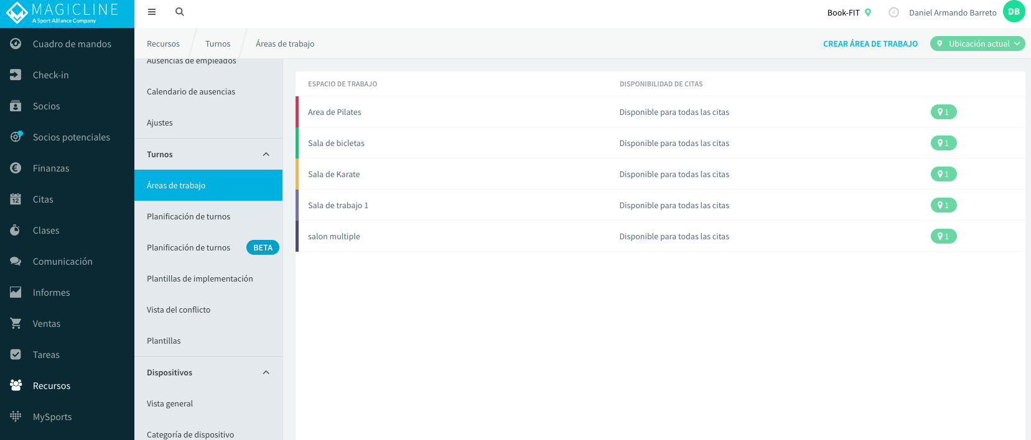Click CREAR ÁREA DE TRABAJO

coord(870,44)
